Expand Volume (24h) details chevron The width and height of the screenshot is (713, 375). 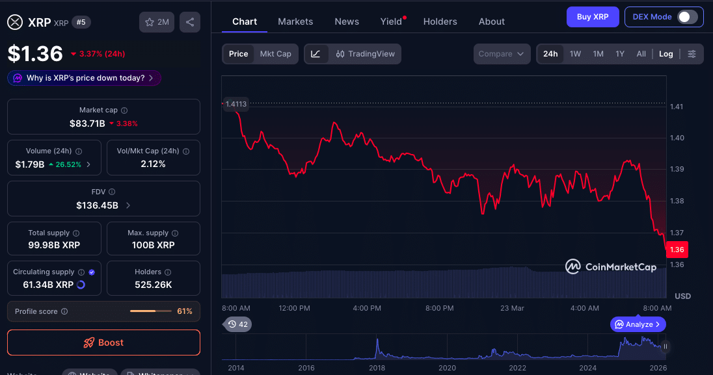(88, 164)
